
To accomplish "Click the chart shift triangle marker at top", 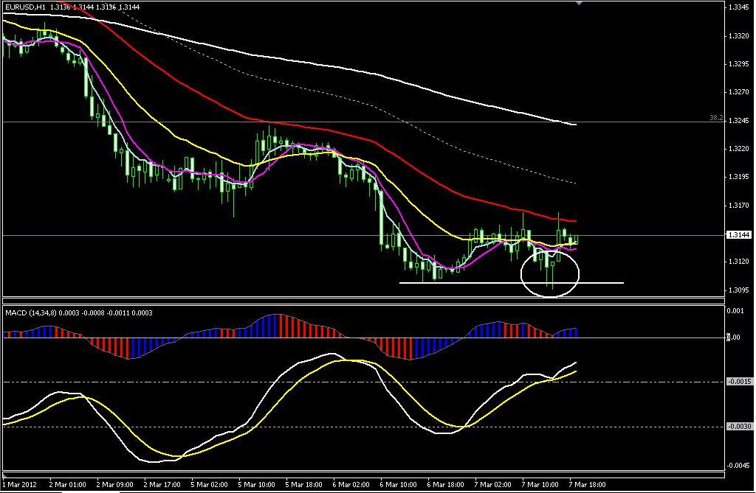I will [x=579, y=3].
